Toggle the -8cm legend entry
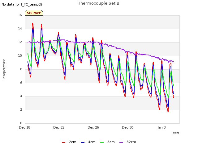198x148 pixels. [107, 142]
